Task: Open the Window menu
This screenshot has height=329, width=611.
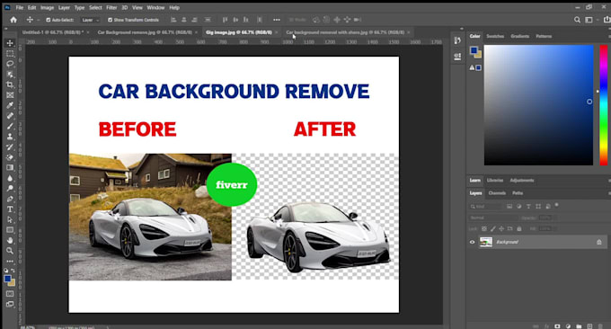Action: point(155,7)
